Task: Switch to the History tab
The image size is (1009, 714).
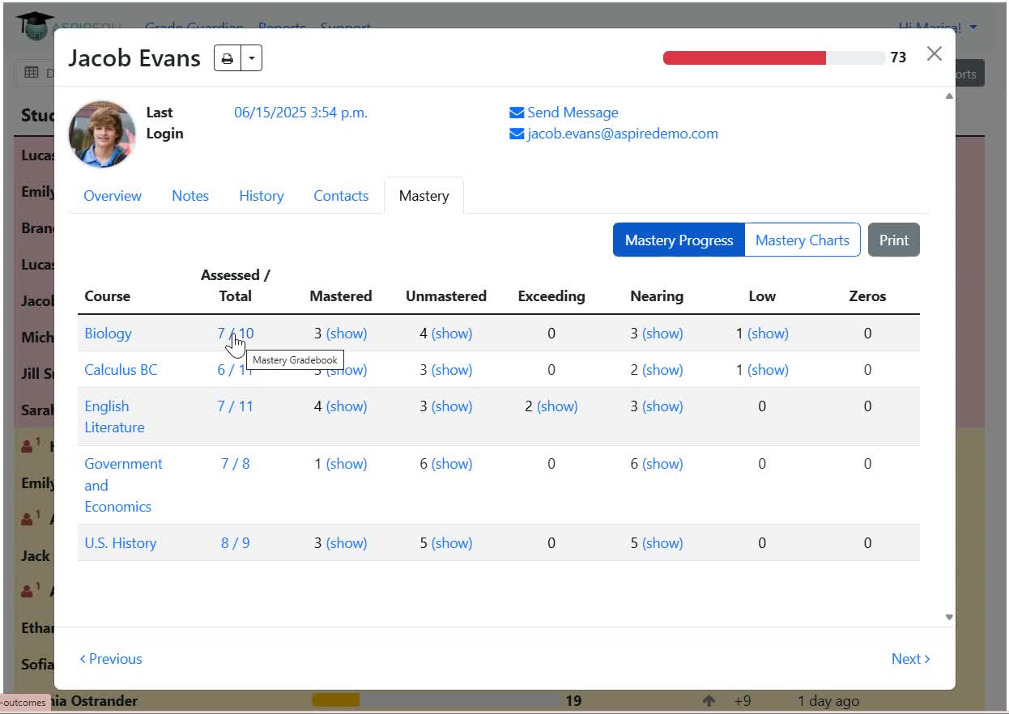Action: [x=262, y=196]
